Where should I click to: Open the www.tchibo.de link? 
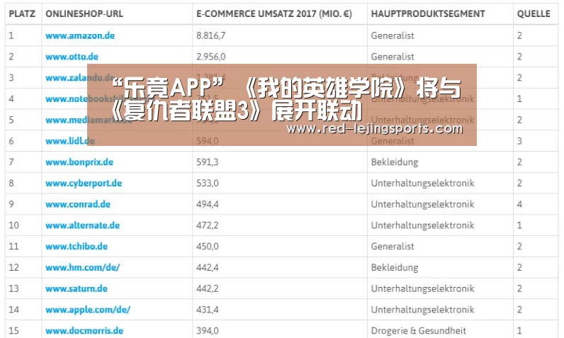click(x=77, y=247)
